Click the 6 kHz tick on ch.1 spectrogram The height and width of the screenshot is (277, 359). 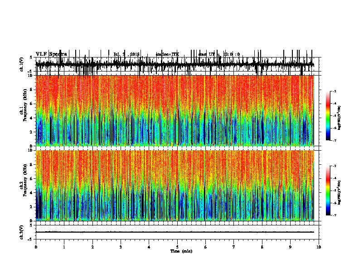(32, 104)
